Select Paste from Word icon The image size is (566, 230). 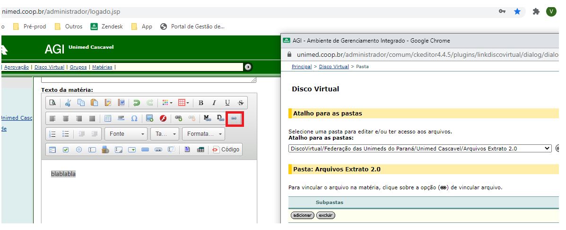tap(121, 103)
